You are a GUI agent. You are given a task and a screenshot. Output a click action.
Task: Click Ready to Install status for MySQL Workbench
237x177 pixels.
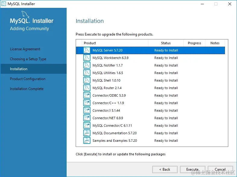click(x=166, y=58)
